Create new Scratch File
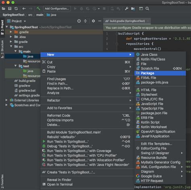The image size is (191, 190). 160,68
